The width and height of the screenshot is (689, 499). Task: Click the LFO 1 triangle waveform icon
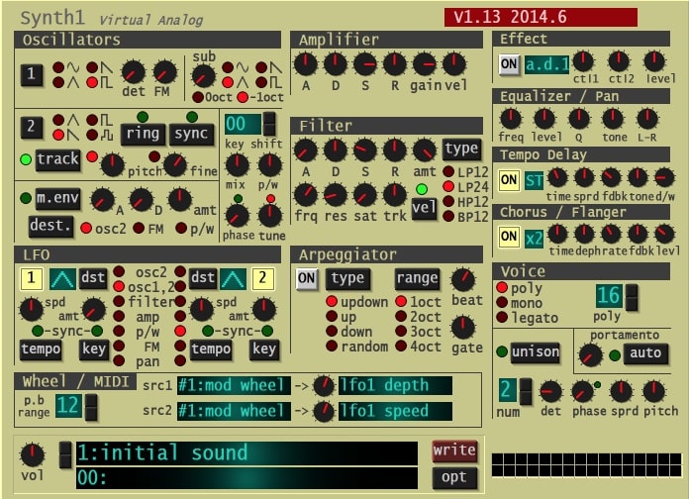pyautogui.click(x=61, y=280)
